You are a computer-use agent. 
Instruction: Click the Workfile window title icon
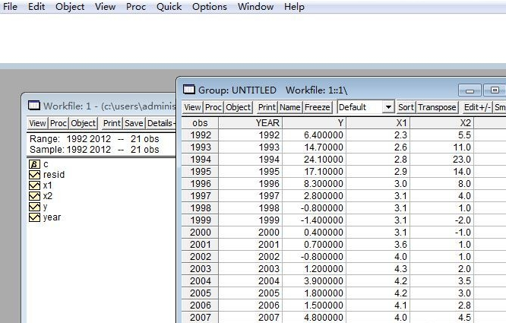point(34,106)
